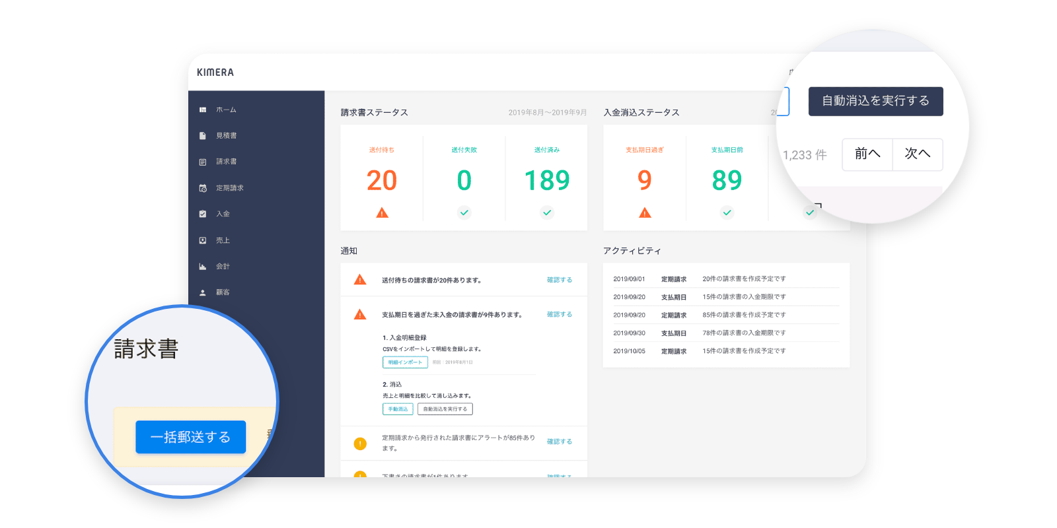
Task: Click 確認する for 定期請求 アラート85件 notice
Action: point(560,442)
